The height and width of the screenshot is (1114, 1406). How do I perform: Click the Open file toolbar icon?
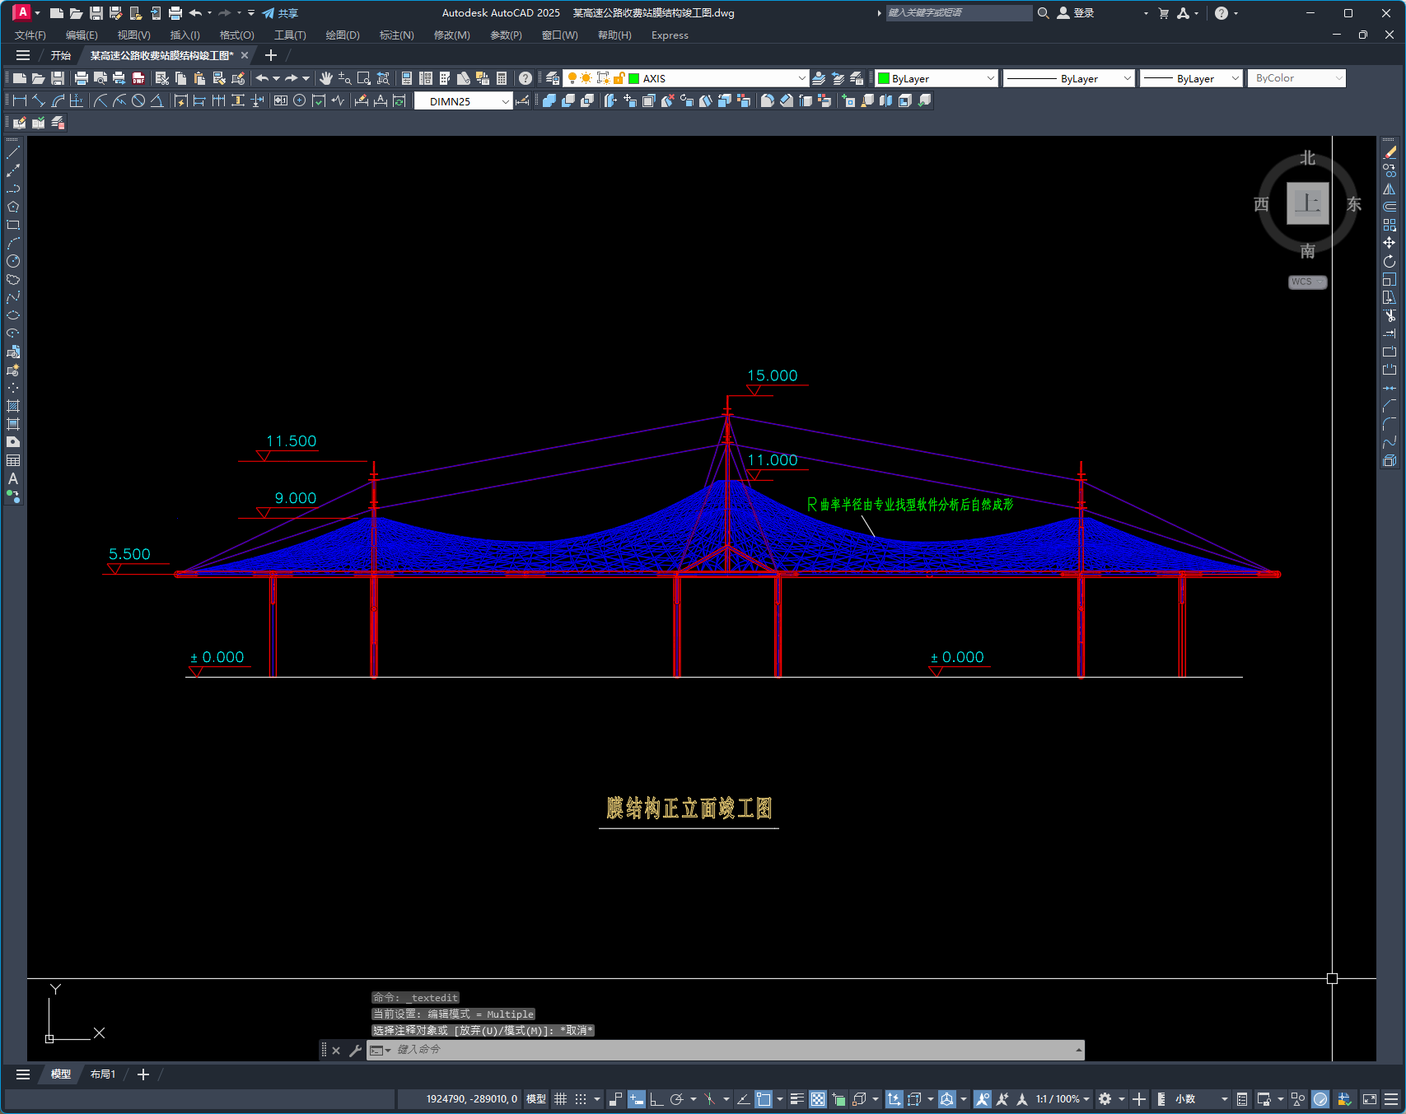pyautogui.click(x=39, y=78)
